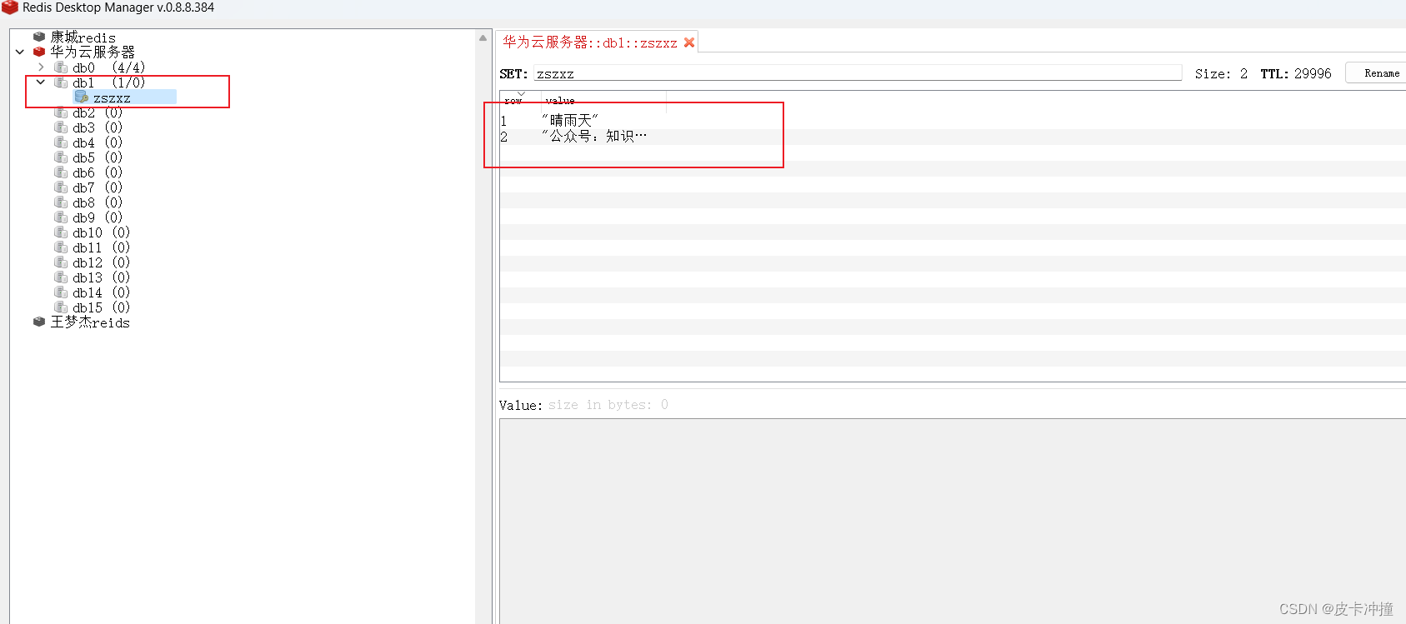Viewport: 1406px width, 624px height.
Task: Select the db15 (0) tree label
Action: click(x=101, y=307)
